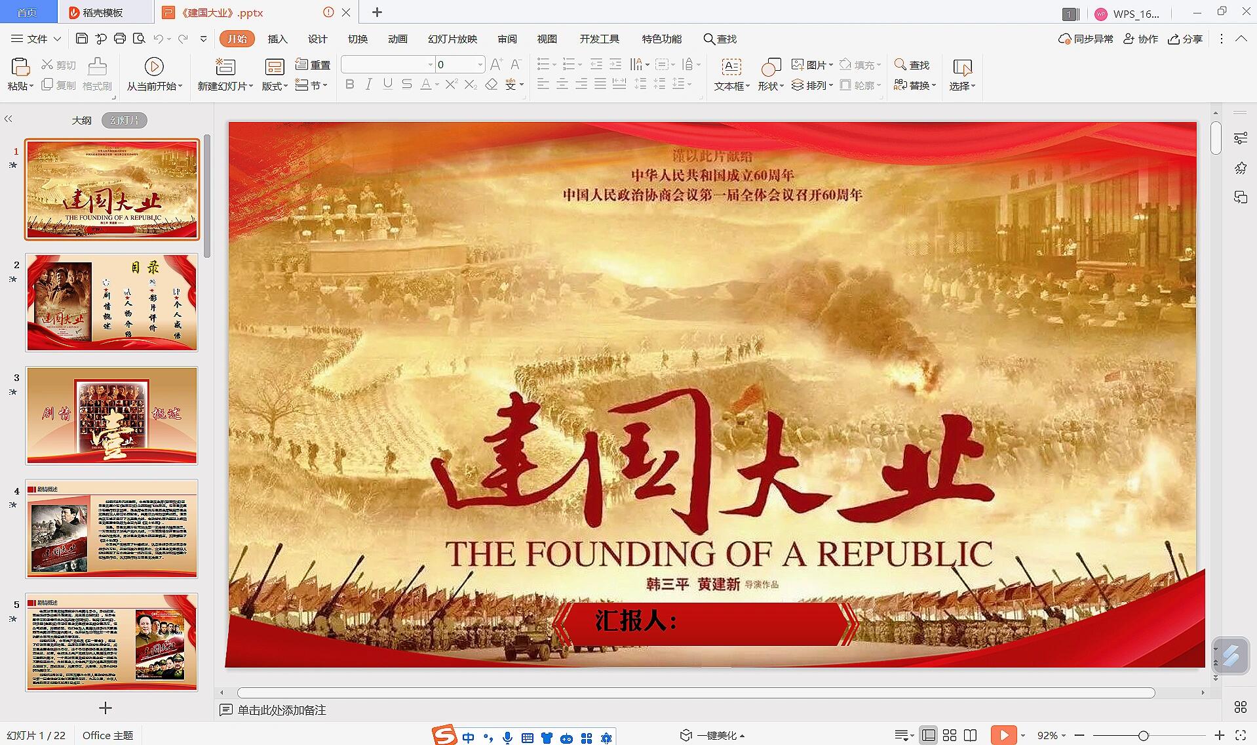Click the Shapes icon in ribbon

(770, 67)
